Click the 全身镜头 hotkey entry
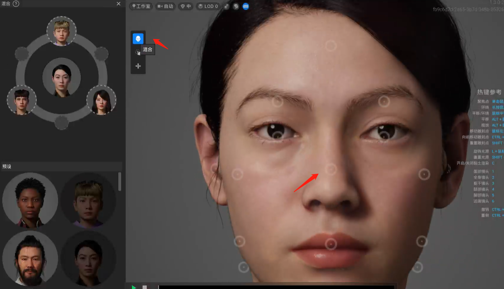The image size is (504, 289). [484, 178]
